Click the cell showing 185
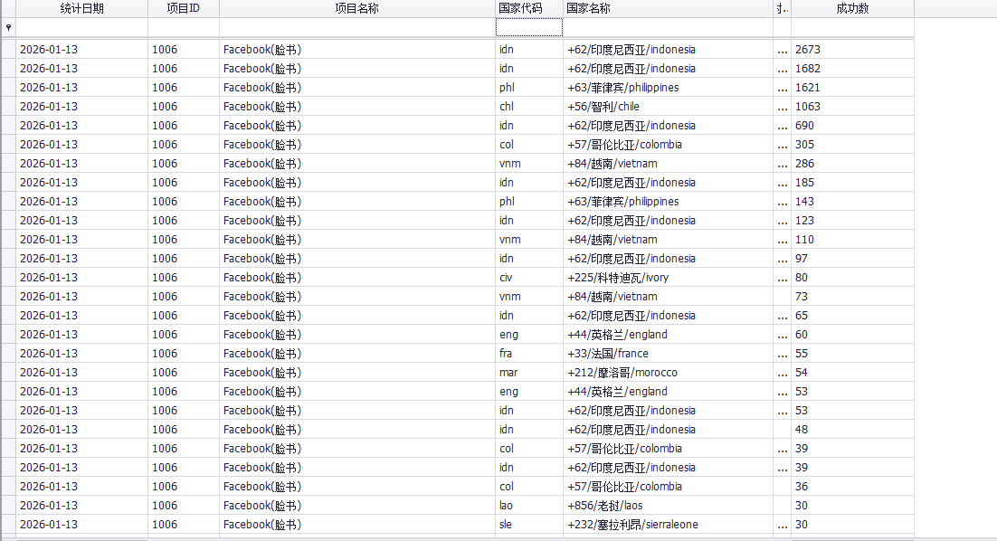Image resolution: width=997 pixels, height=541 pixels. (x=852, y=183)
